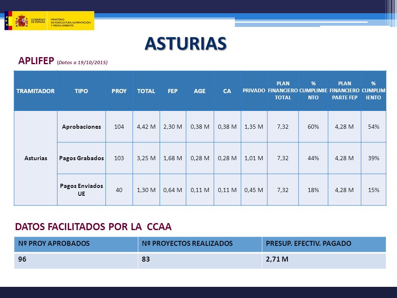This screenshot has width=397, height=298.
Task: Select the 15% cumplimiento cell
Action: point(374,190)
